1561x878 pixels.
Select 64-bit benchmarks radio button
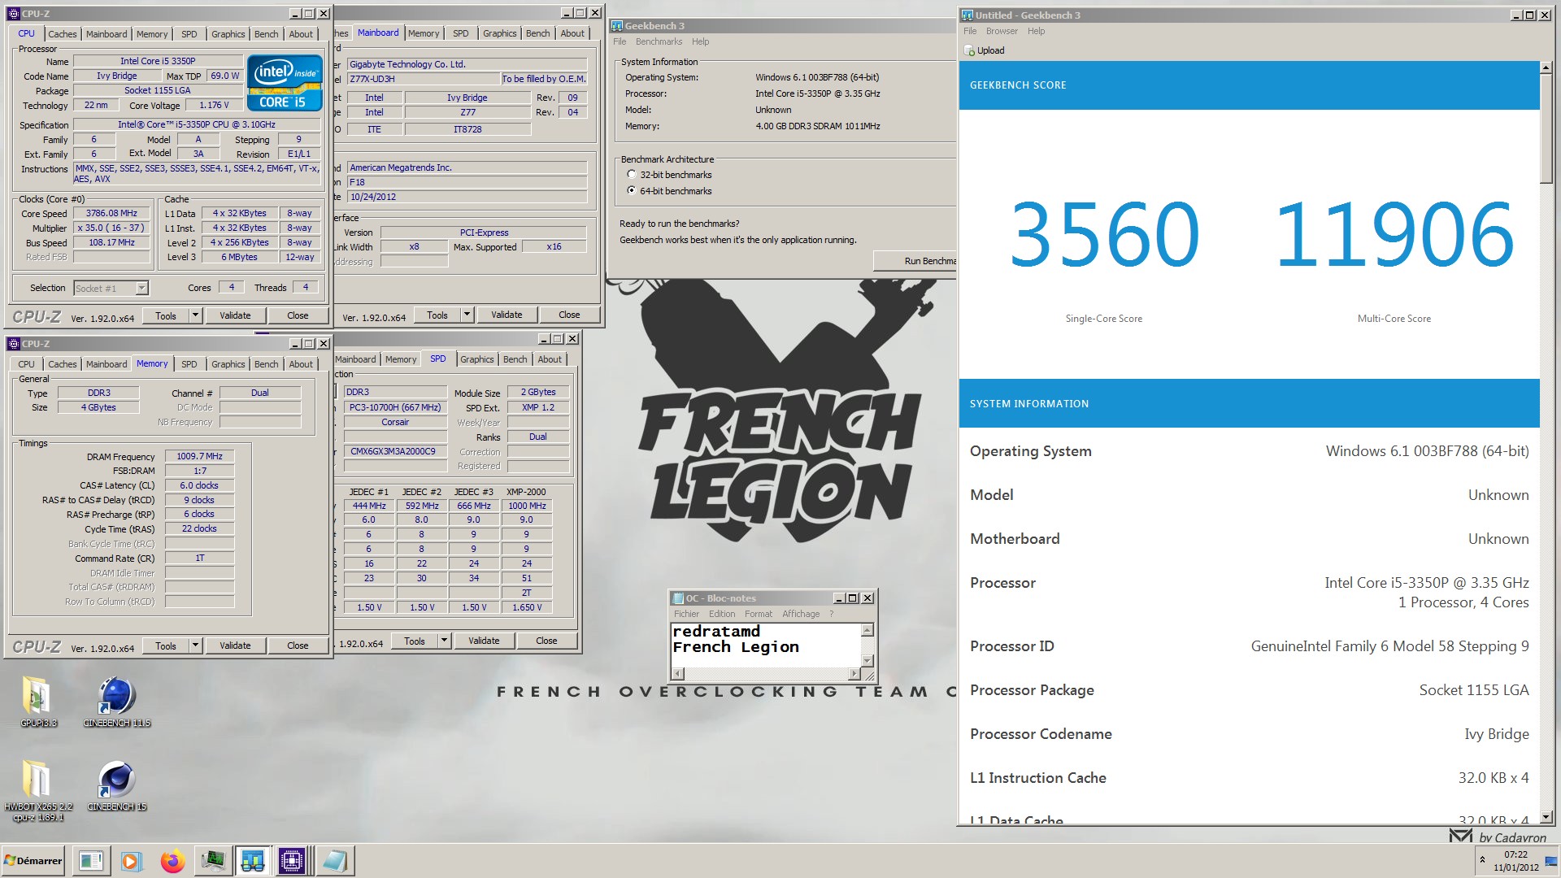[x=632, y=190]
